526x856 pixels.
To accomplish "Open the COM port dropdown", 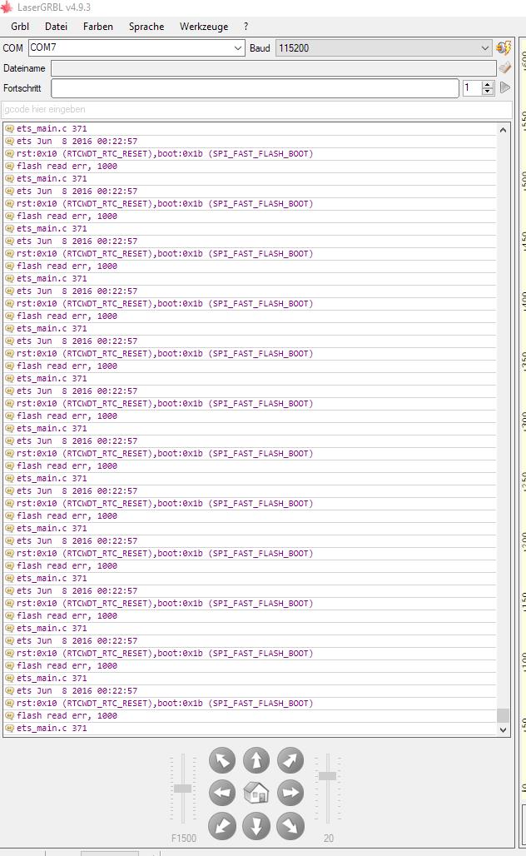I will coord(238,48).
